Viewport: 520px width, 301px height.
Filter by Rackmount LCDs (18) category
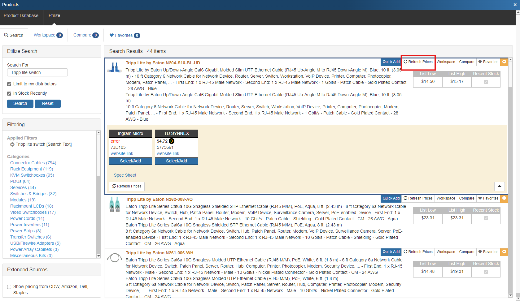pyautogui.click(x=32, y=206)
